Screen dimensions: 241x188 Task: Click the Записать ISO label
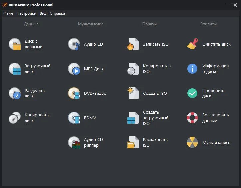point(156,44)
